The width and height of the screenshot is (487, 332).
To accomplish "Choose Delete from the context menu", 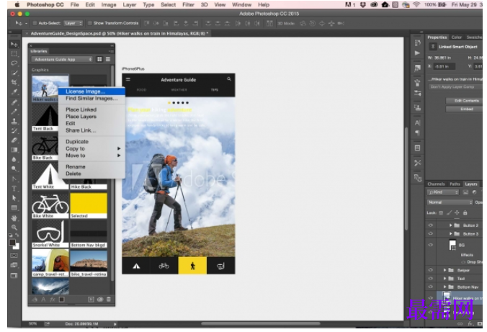I will (91, 174).
